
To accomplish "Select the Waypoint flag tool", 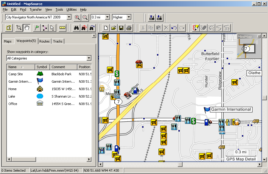I will [37, 28].
